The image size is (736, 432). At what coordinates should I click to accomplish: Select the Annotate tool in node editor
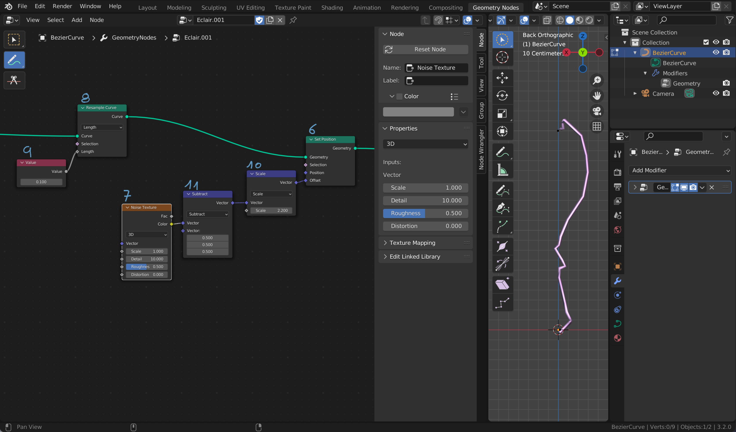point(14,60)
